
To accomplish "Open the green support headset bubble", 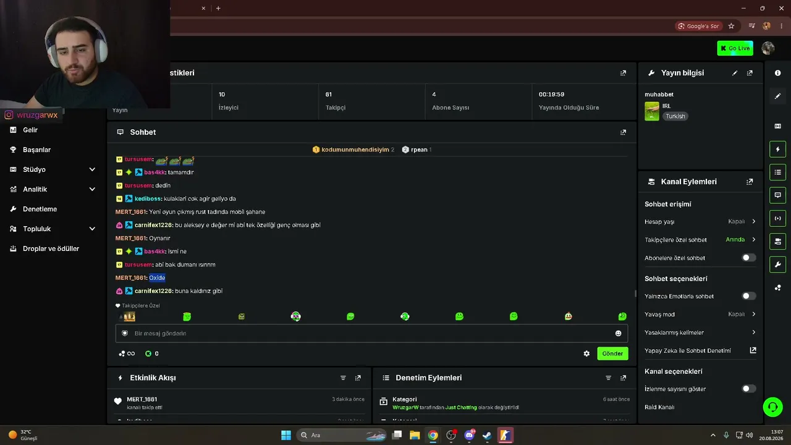I will (x=772, y=407).
